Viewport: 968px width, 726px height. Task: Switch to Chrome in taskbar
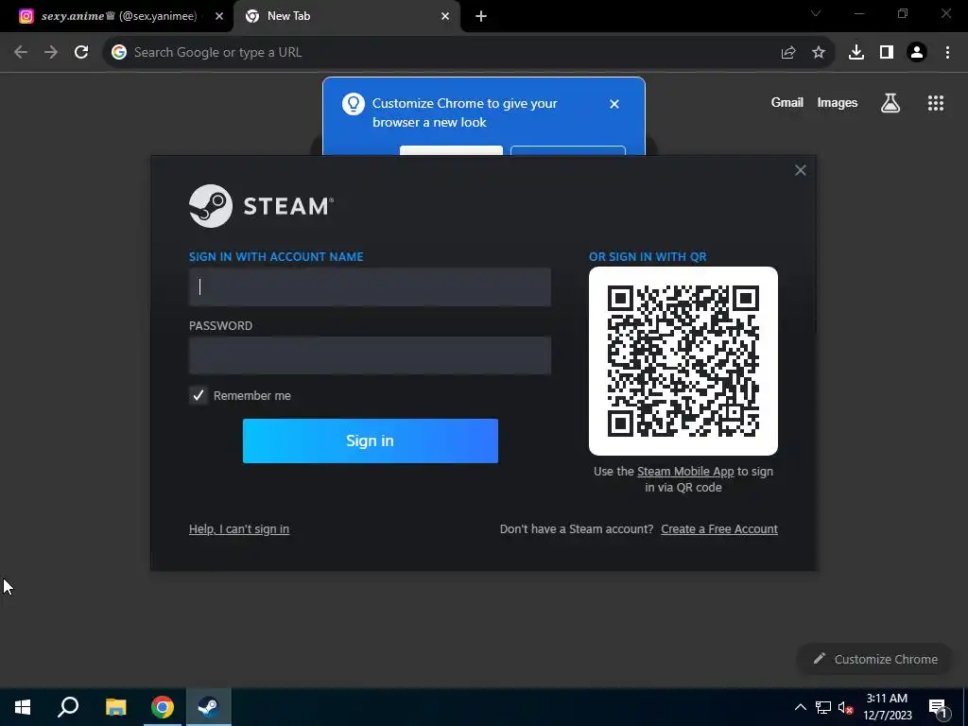(x=163, y=707)
